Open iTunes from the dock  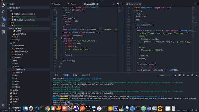coord(99,109)
